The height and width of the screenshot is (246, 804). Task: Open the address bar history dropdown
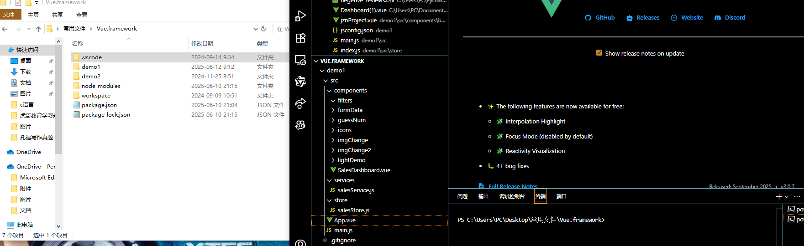[255, 29]
